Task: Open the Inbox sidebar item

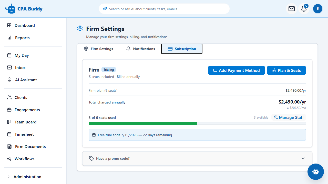Action: [x=33, y=67]
